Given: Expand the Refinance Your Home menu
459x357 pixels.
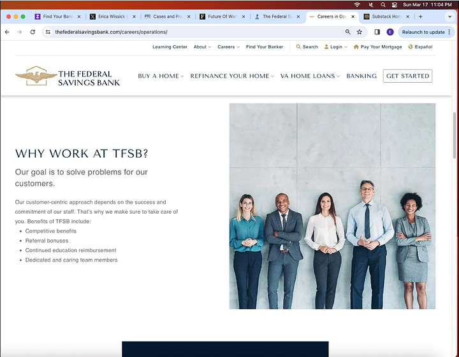Looking at the screenshot, I should pos(232,76).
